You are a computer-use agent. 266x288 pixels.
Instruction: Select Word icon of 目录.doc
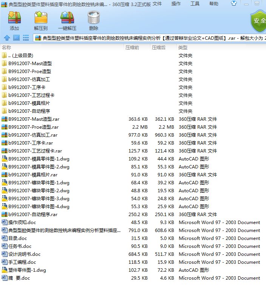(x=4, y=238)
